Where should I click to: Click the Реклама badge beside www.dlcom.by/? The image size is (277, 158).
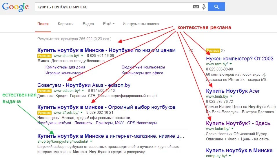44,56
